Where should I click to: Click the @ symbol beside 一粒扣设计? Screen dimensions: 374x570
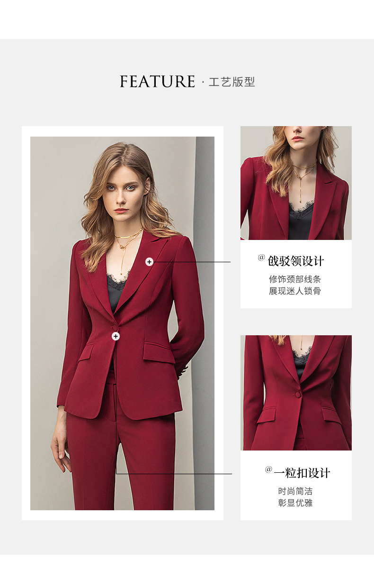click(x=268, y=469)
